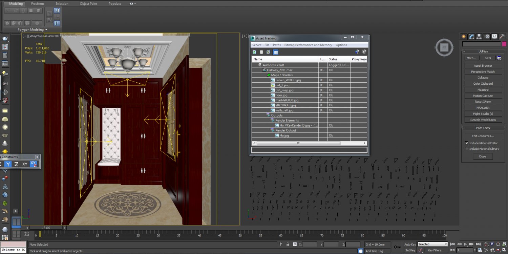The width and height of the screenshot is (508, 254).
Task: Play the animation using the Play button
Action: pos(466,244)
